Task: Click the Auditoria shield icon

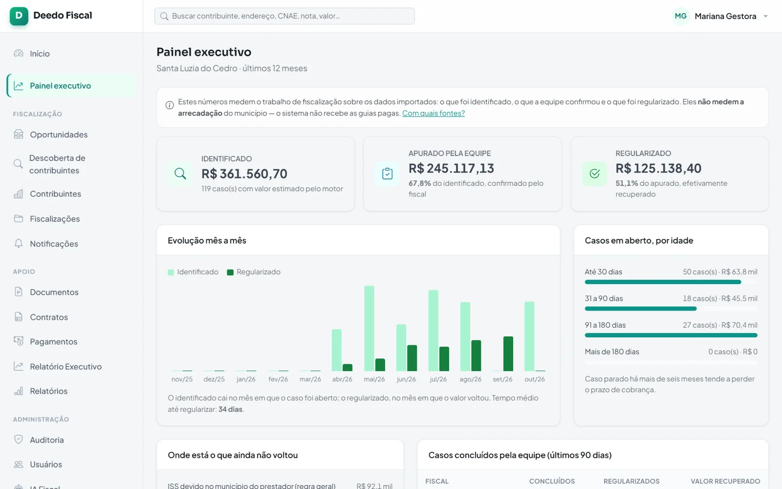Action: [19, 440]
